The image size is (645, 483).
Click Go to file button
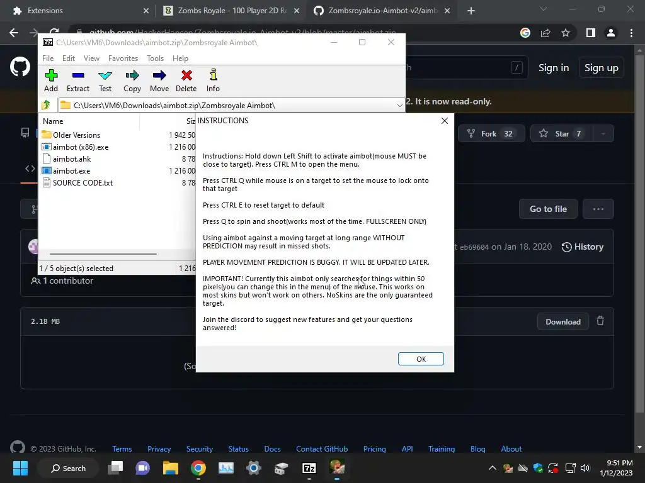pos(548,209)
